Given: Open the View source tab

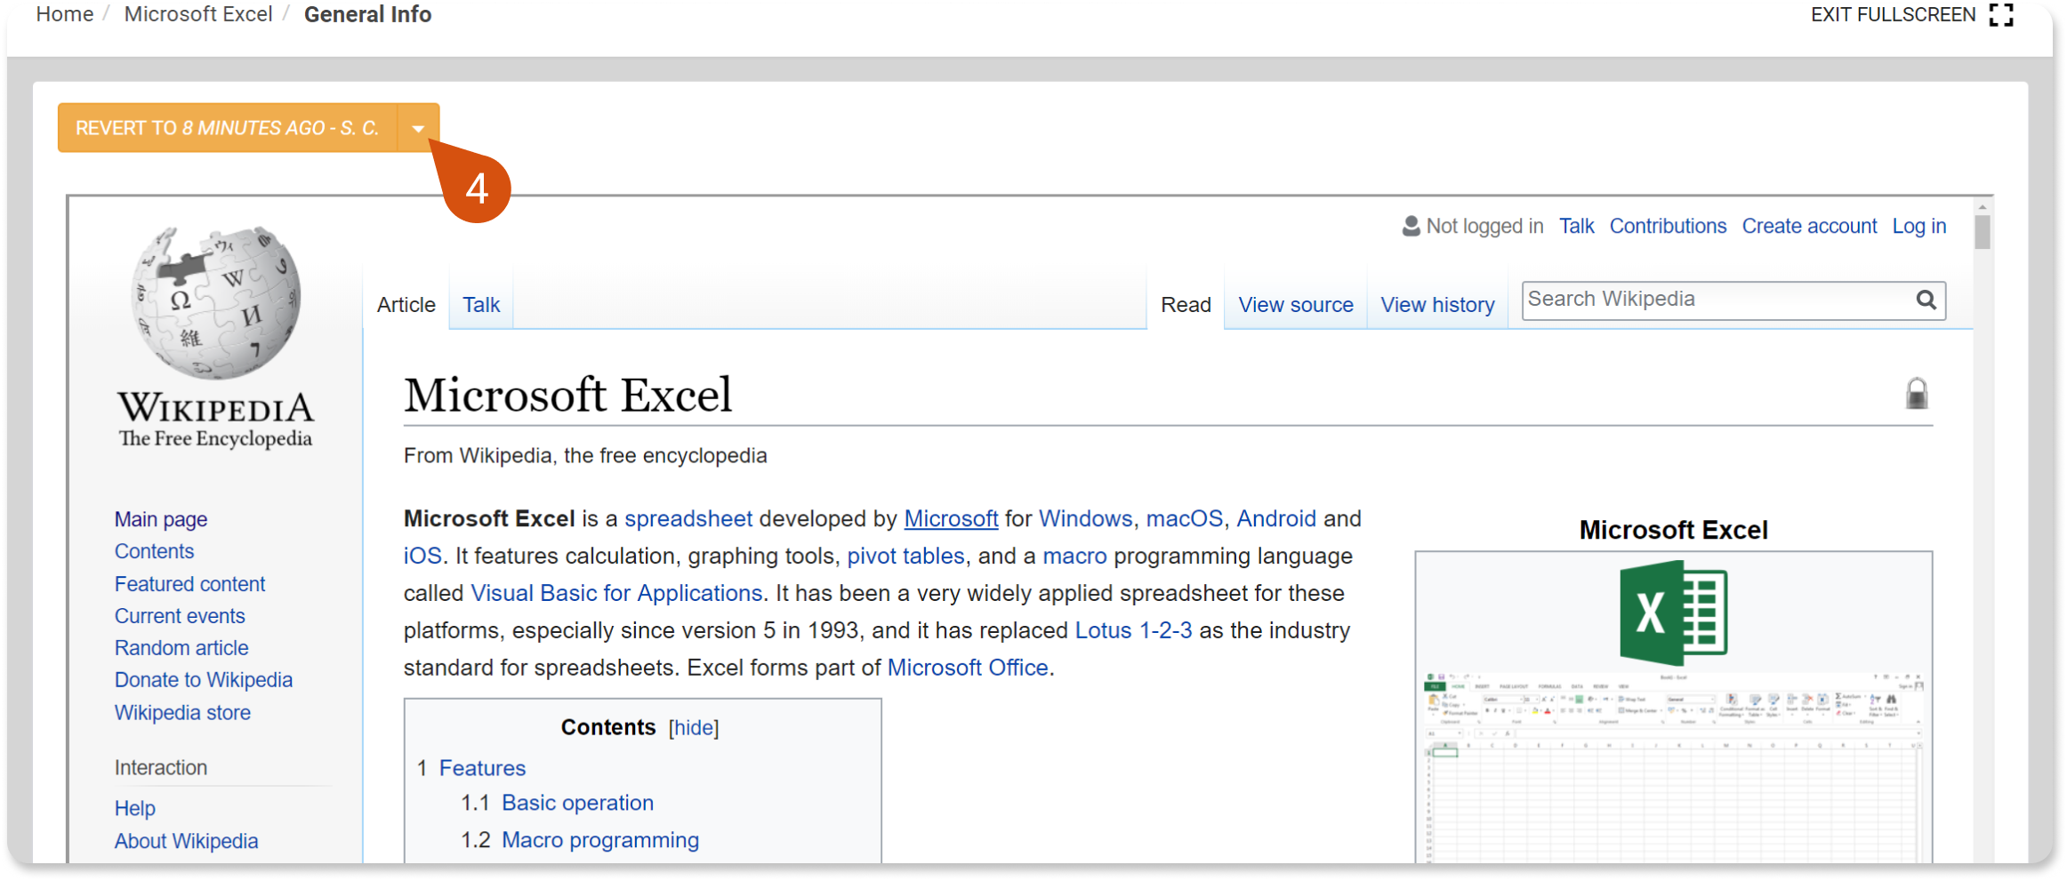Looking at the screenshot, I should point(1296,305).
